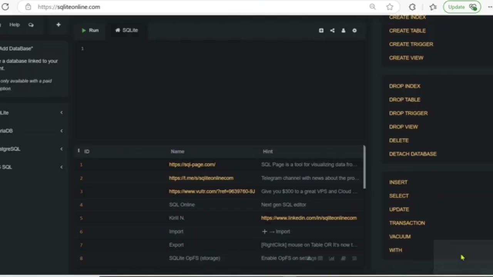The height and width of the screenshot is (277, 493).
Task: Insert CREATE TABLE template
Action: point(407,31)
